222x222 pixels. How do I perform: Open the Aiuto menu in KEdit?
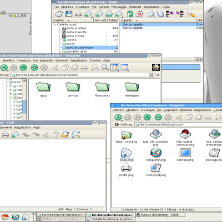(37, 128)
